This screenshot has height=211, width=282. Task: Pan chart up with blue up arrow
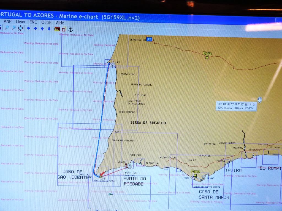[42, 29]
